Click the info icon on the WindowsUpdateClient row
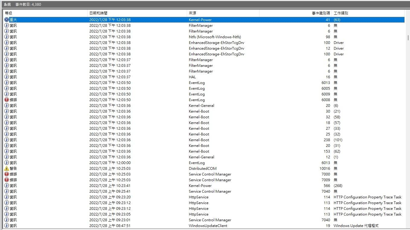 tap(7, 226)
